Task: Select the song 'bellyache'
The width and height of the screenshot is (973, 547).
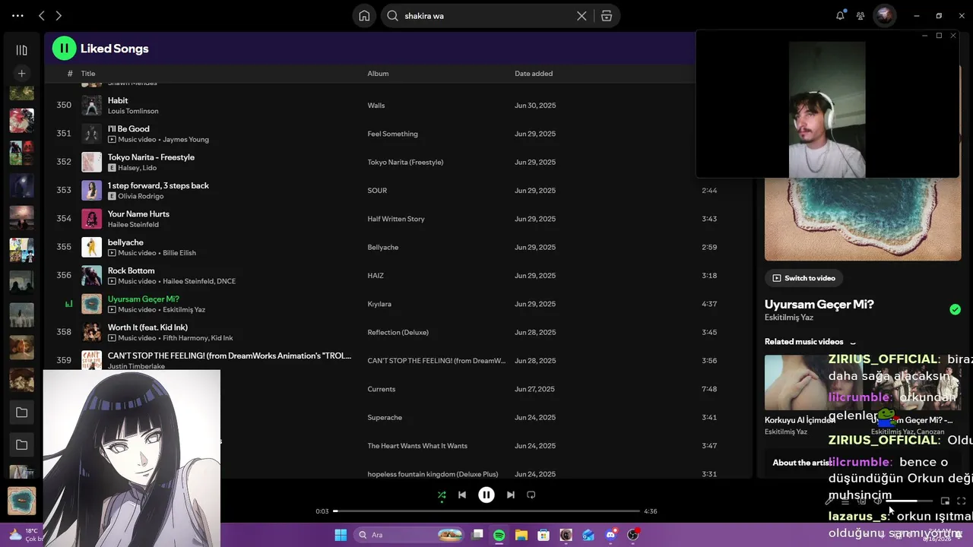Action: pyautogui.click(x=125, y=242)
